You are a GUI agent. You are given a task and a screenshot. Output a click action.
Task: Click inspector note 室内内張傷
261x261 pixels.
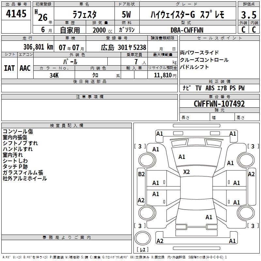click(x=15, y=137)
